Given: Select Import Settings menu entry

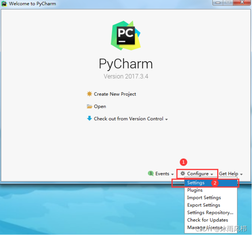Looking at the screenshot, I should [x=211, y=198].
